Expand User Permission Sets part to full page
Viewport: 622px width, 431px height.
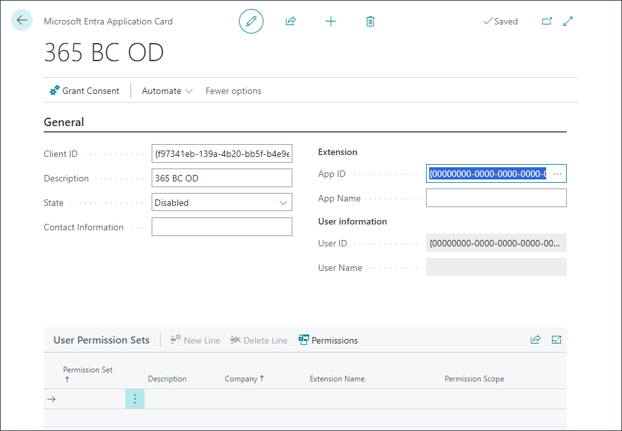pyautogui.click(x=556, y=340)
